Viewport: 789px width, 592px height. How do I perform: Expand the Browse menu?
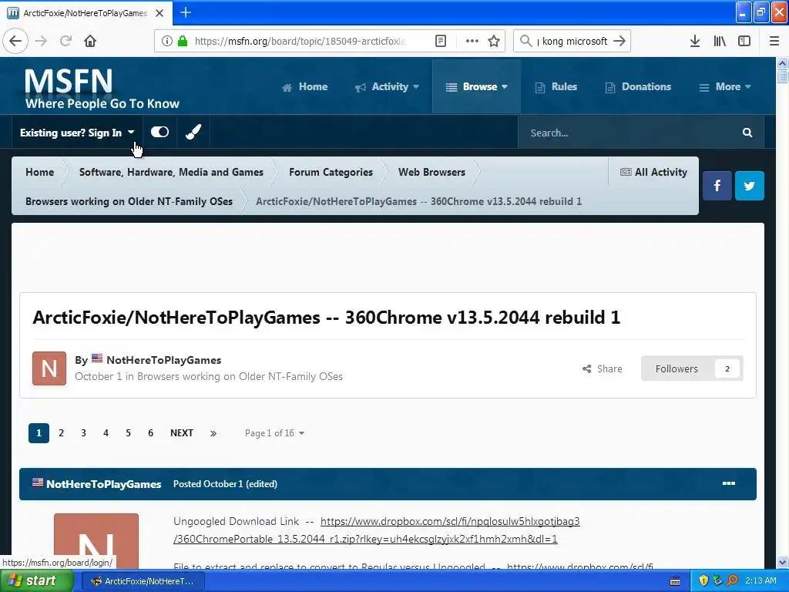[476, 86]
